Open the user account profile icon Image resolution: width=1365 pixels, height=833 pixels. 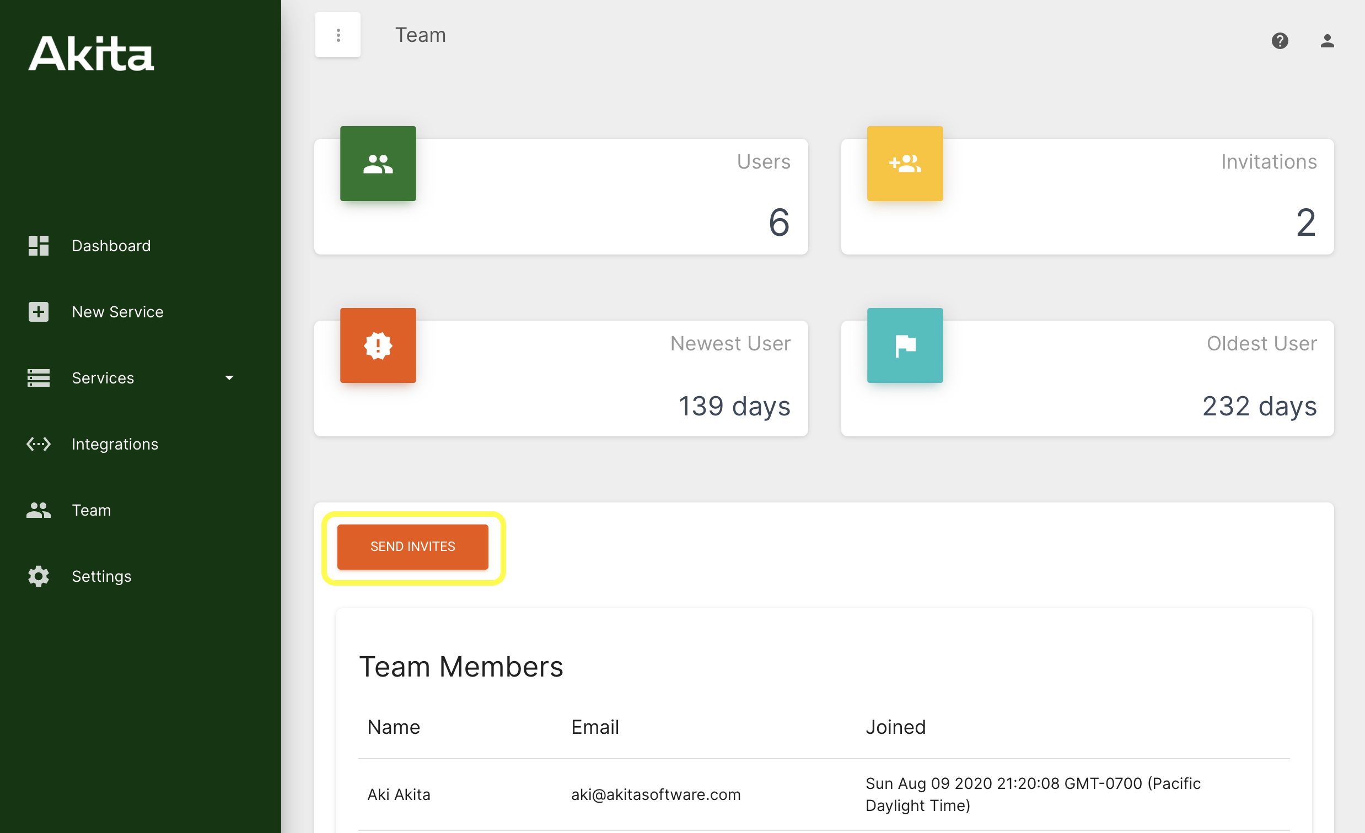pyautogui.click(x=1327, y=40)
